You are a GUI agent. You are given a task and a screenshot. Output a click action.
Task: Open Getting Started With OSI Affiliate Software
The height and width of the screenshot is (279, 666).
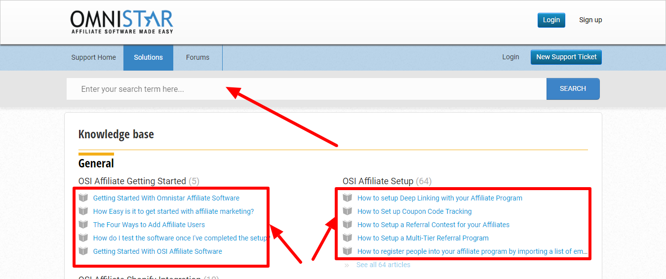tap(157, 251)
